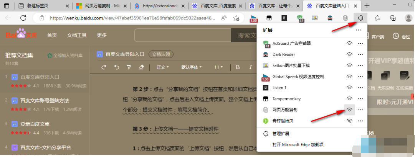This screenshot has width=415, height=157.
Task: Open document 百度文库账号登陆方法
Action: coord(45,101)
